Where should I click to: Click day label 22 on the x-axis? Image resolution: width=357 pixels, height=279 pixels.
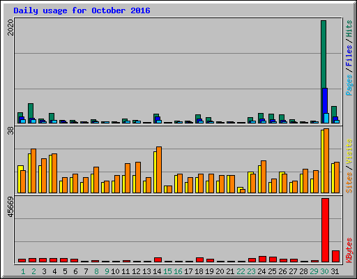pyautogui.click(x=241, y=271)
